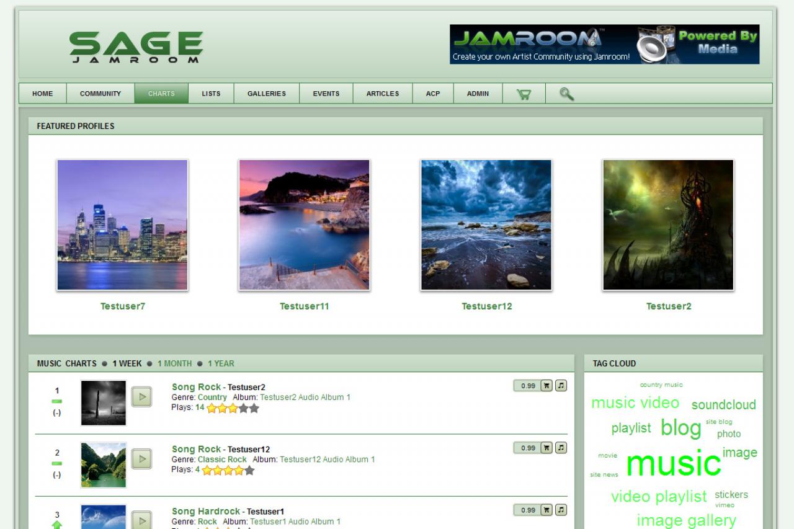Open the Testuser12 Audio Album 1 link
The image size is (794, 529).
click(328, 460)
